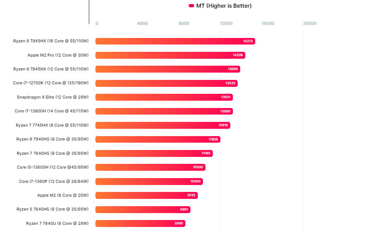Click the 12000 x-axis tick label
The height and width of the screenshot is (235, 370).
226,23
